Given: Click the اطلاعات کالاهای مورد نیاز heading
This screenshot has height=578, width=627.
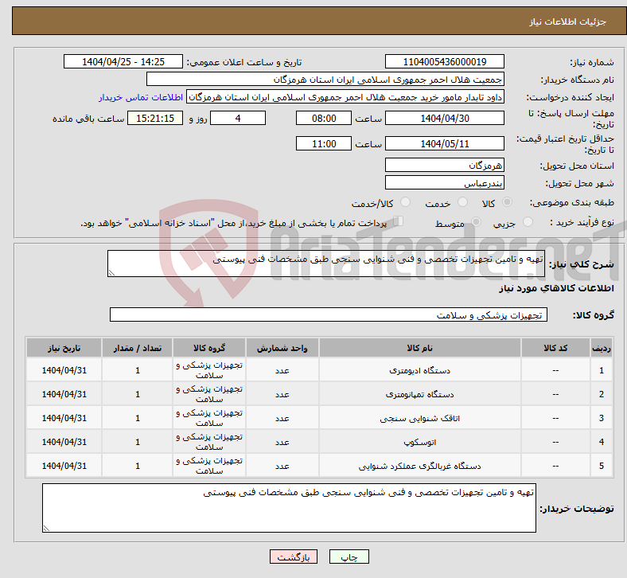Looking at the screenshot, I should coord(556,288).
